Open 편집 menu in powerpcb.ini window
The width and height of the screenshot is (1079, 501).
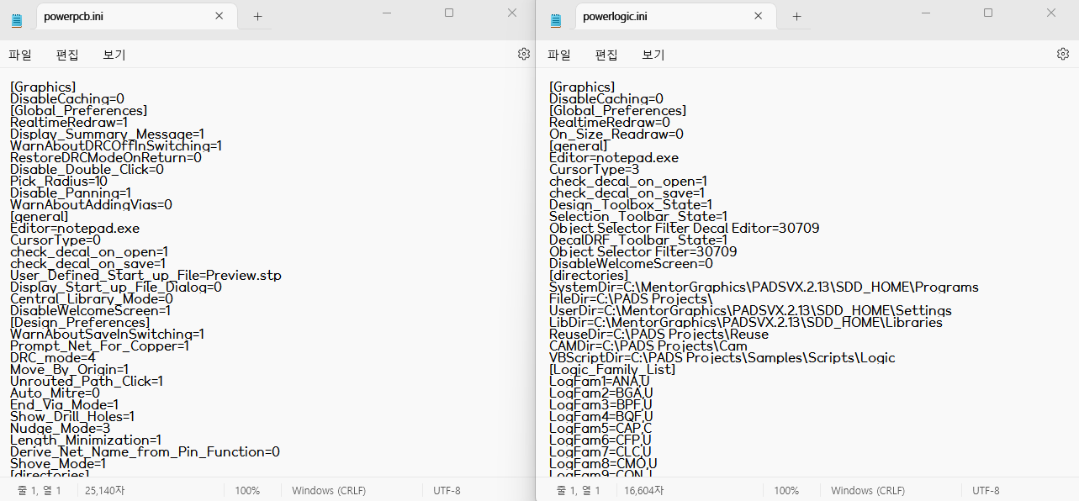(x=67, y=55)
